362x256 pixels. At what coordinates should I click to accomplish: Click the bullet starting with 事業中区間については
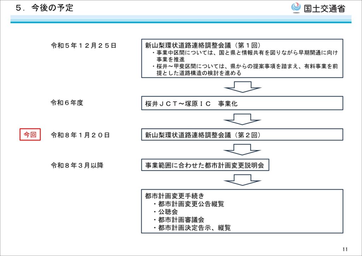pos(245,56)
